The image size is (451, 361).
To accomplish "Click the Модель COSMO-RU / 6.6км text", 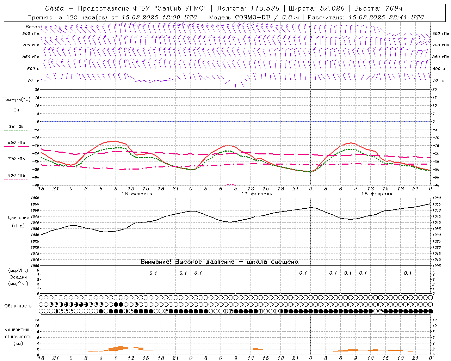I will [x=254, y=17].
